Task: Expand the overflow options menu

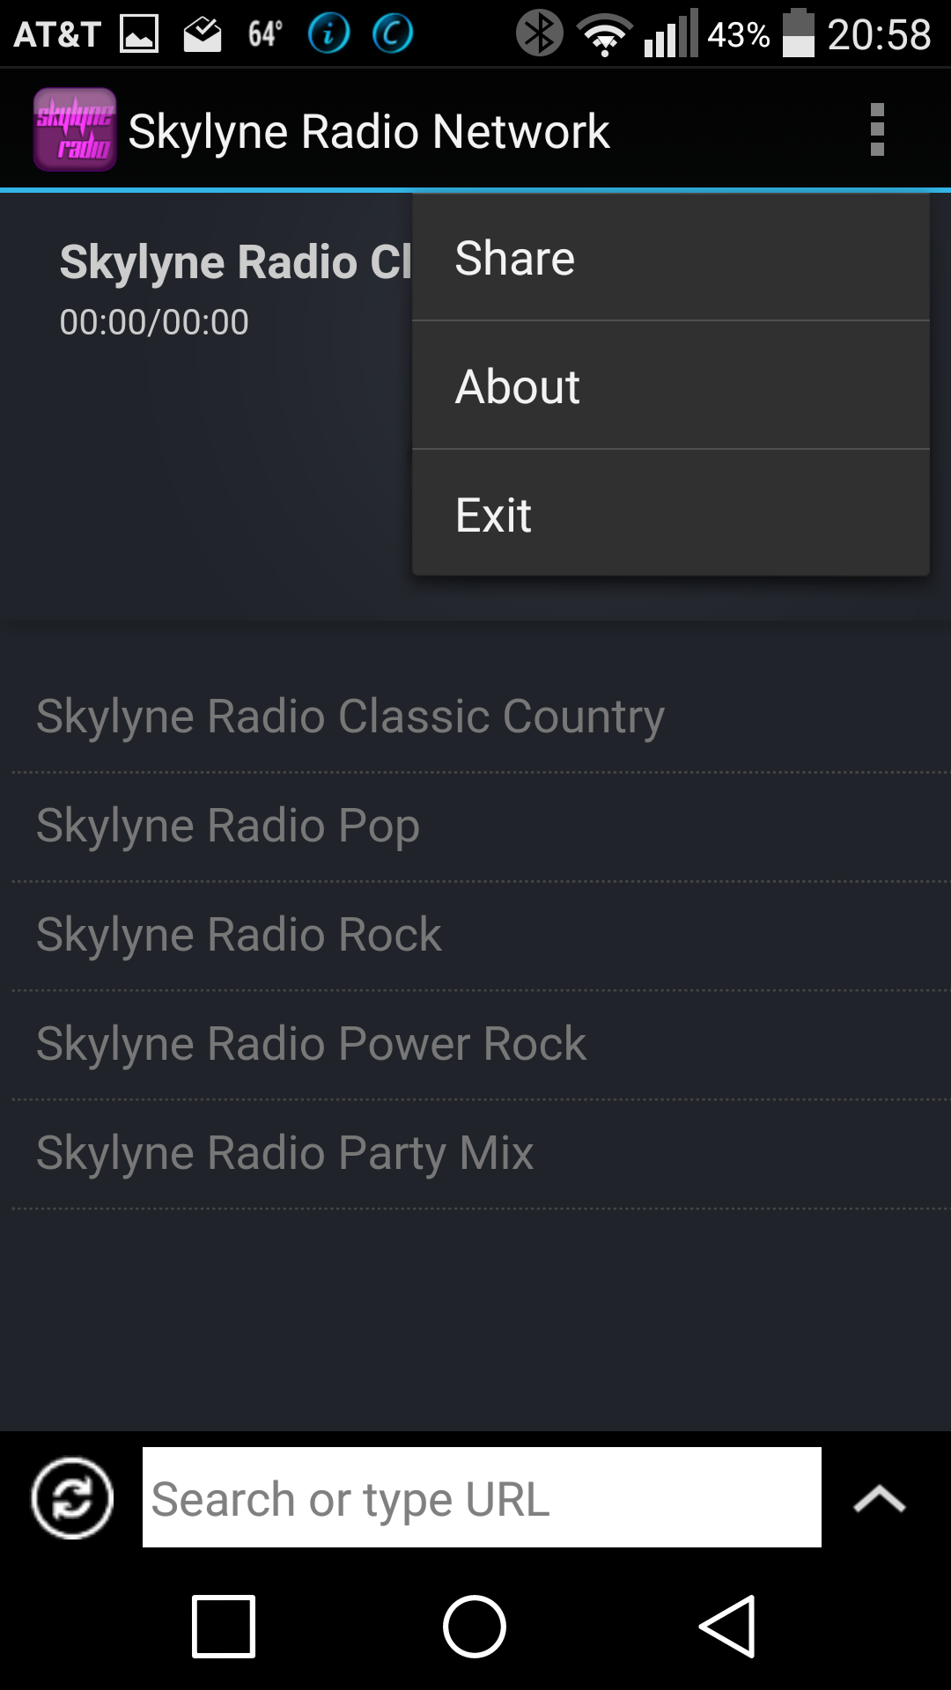Action: tap(876, 128)
